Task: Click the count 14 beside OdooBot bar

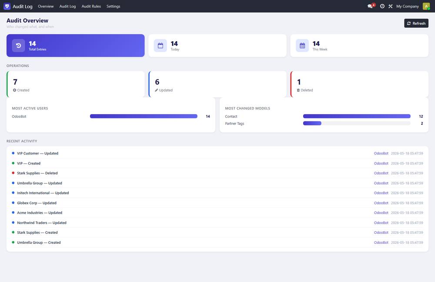Action: click(x=208, y=117)
